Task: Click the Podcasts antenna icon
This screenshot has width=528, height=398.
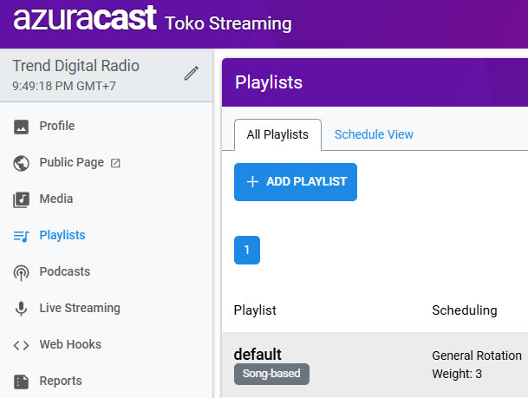Action: point(22,272)
